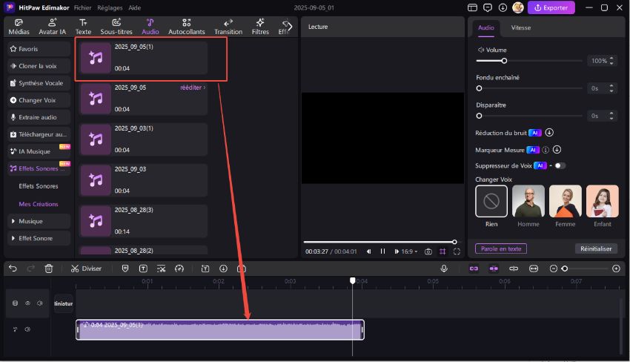Select the 2025_09_03 audio clip

[143, 180]
